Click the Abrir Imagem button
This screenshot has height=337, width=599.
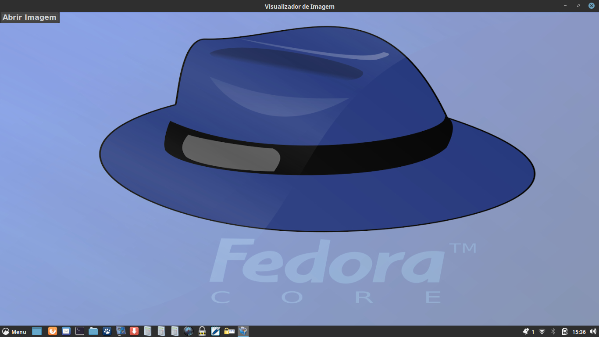pos(30,18)
